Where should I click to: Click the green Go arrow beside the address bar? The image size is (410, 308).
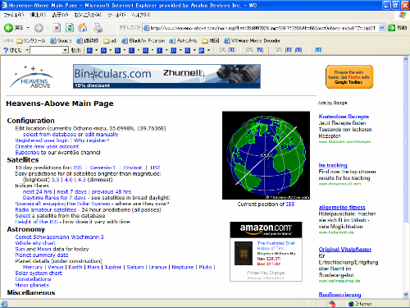(x=391, y=28)
